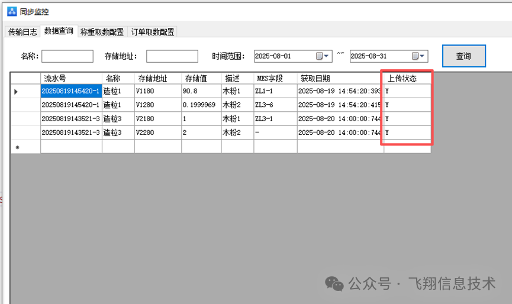
Task: Select the 木粉2 cell in V2280 row
Action: 238,132
